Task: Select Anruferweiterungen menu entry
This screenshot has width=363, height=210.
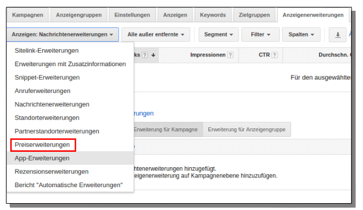Action: [x=70, y=91]
